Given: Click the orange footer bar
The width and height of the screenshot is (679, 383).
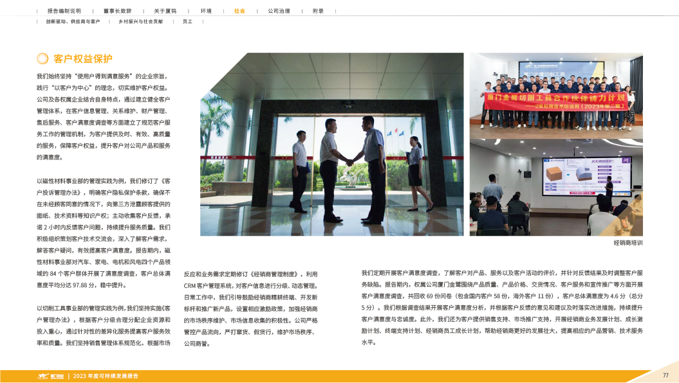Looking at the screenshot, I should [x=386, y=376].
